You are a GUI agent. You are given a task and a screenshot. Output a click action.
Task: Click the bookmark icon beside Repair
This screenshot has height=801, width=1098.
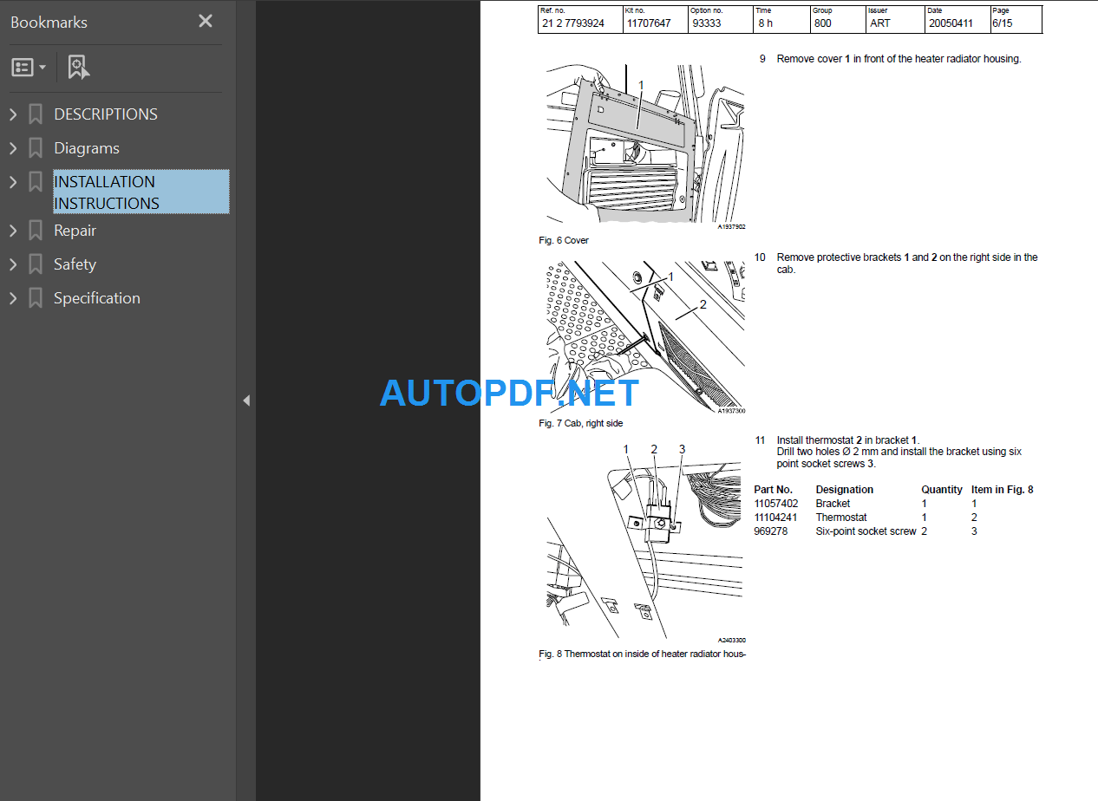coord(35,230)
